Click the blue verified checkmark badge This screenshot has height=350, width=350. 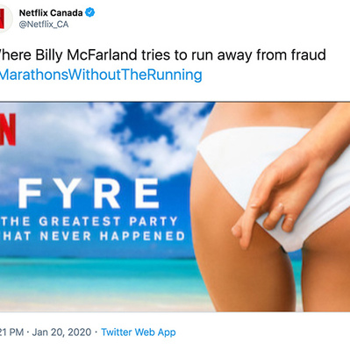(90, 12)
